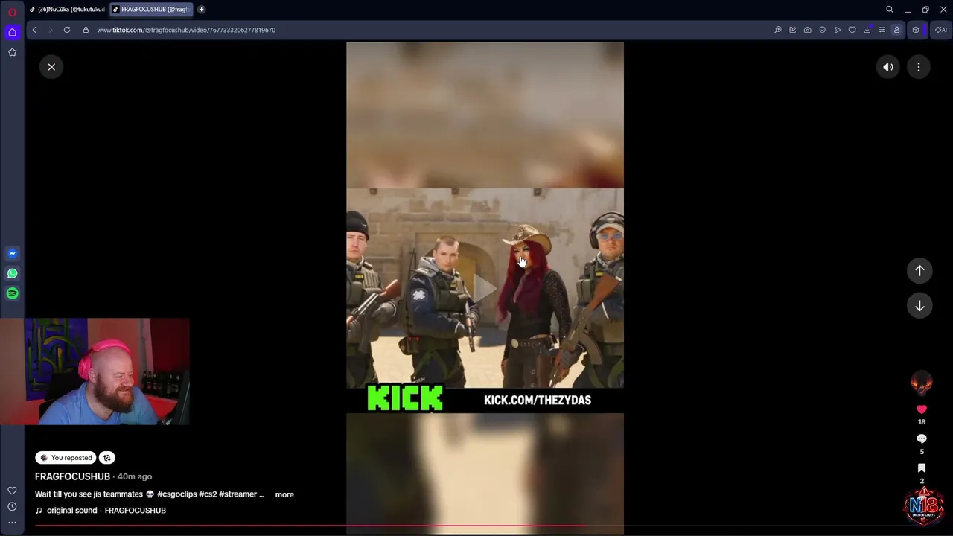
Task: Switch to the NuCüka TikTok tab
Action: pos(67,10)
